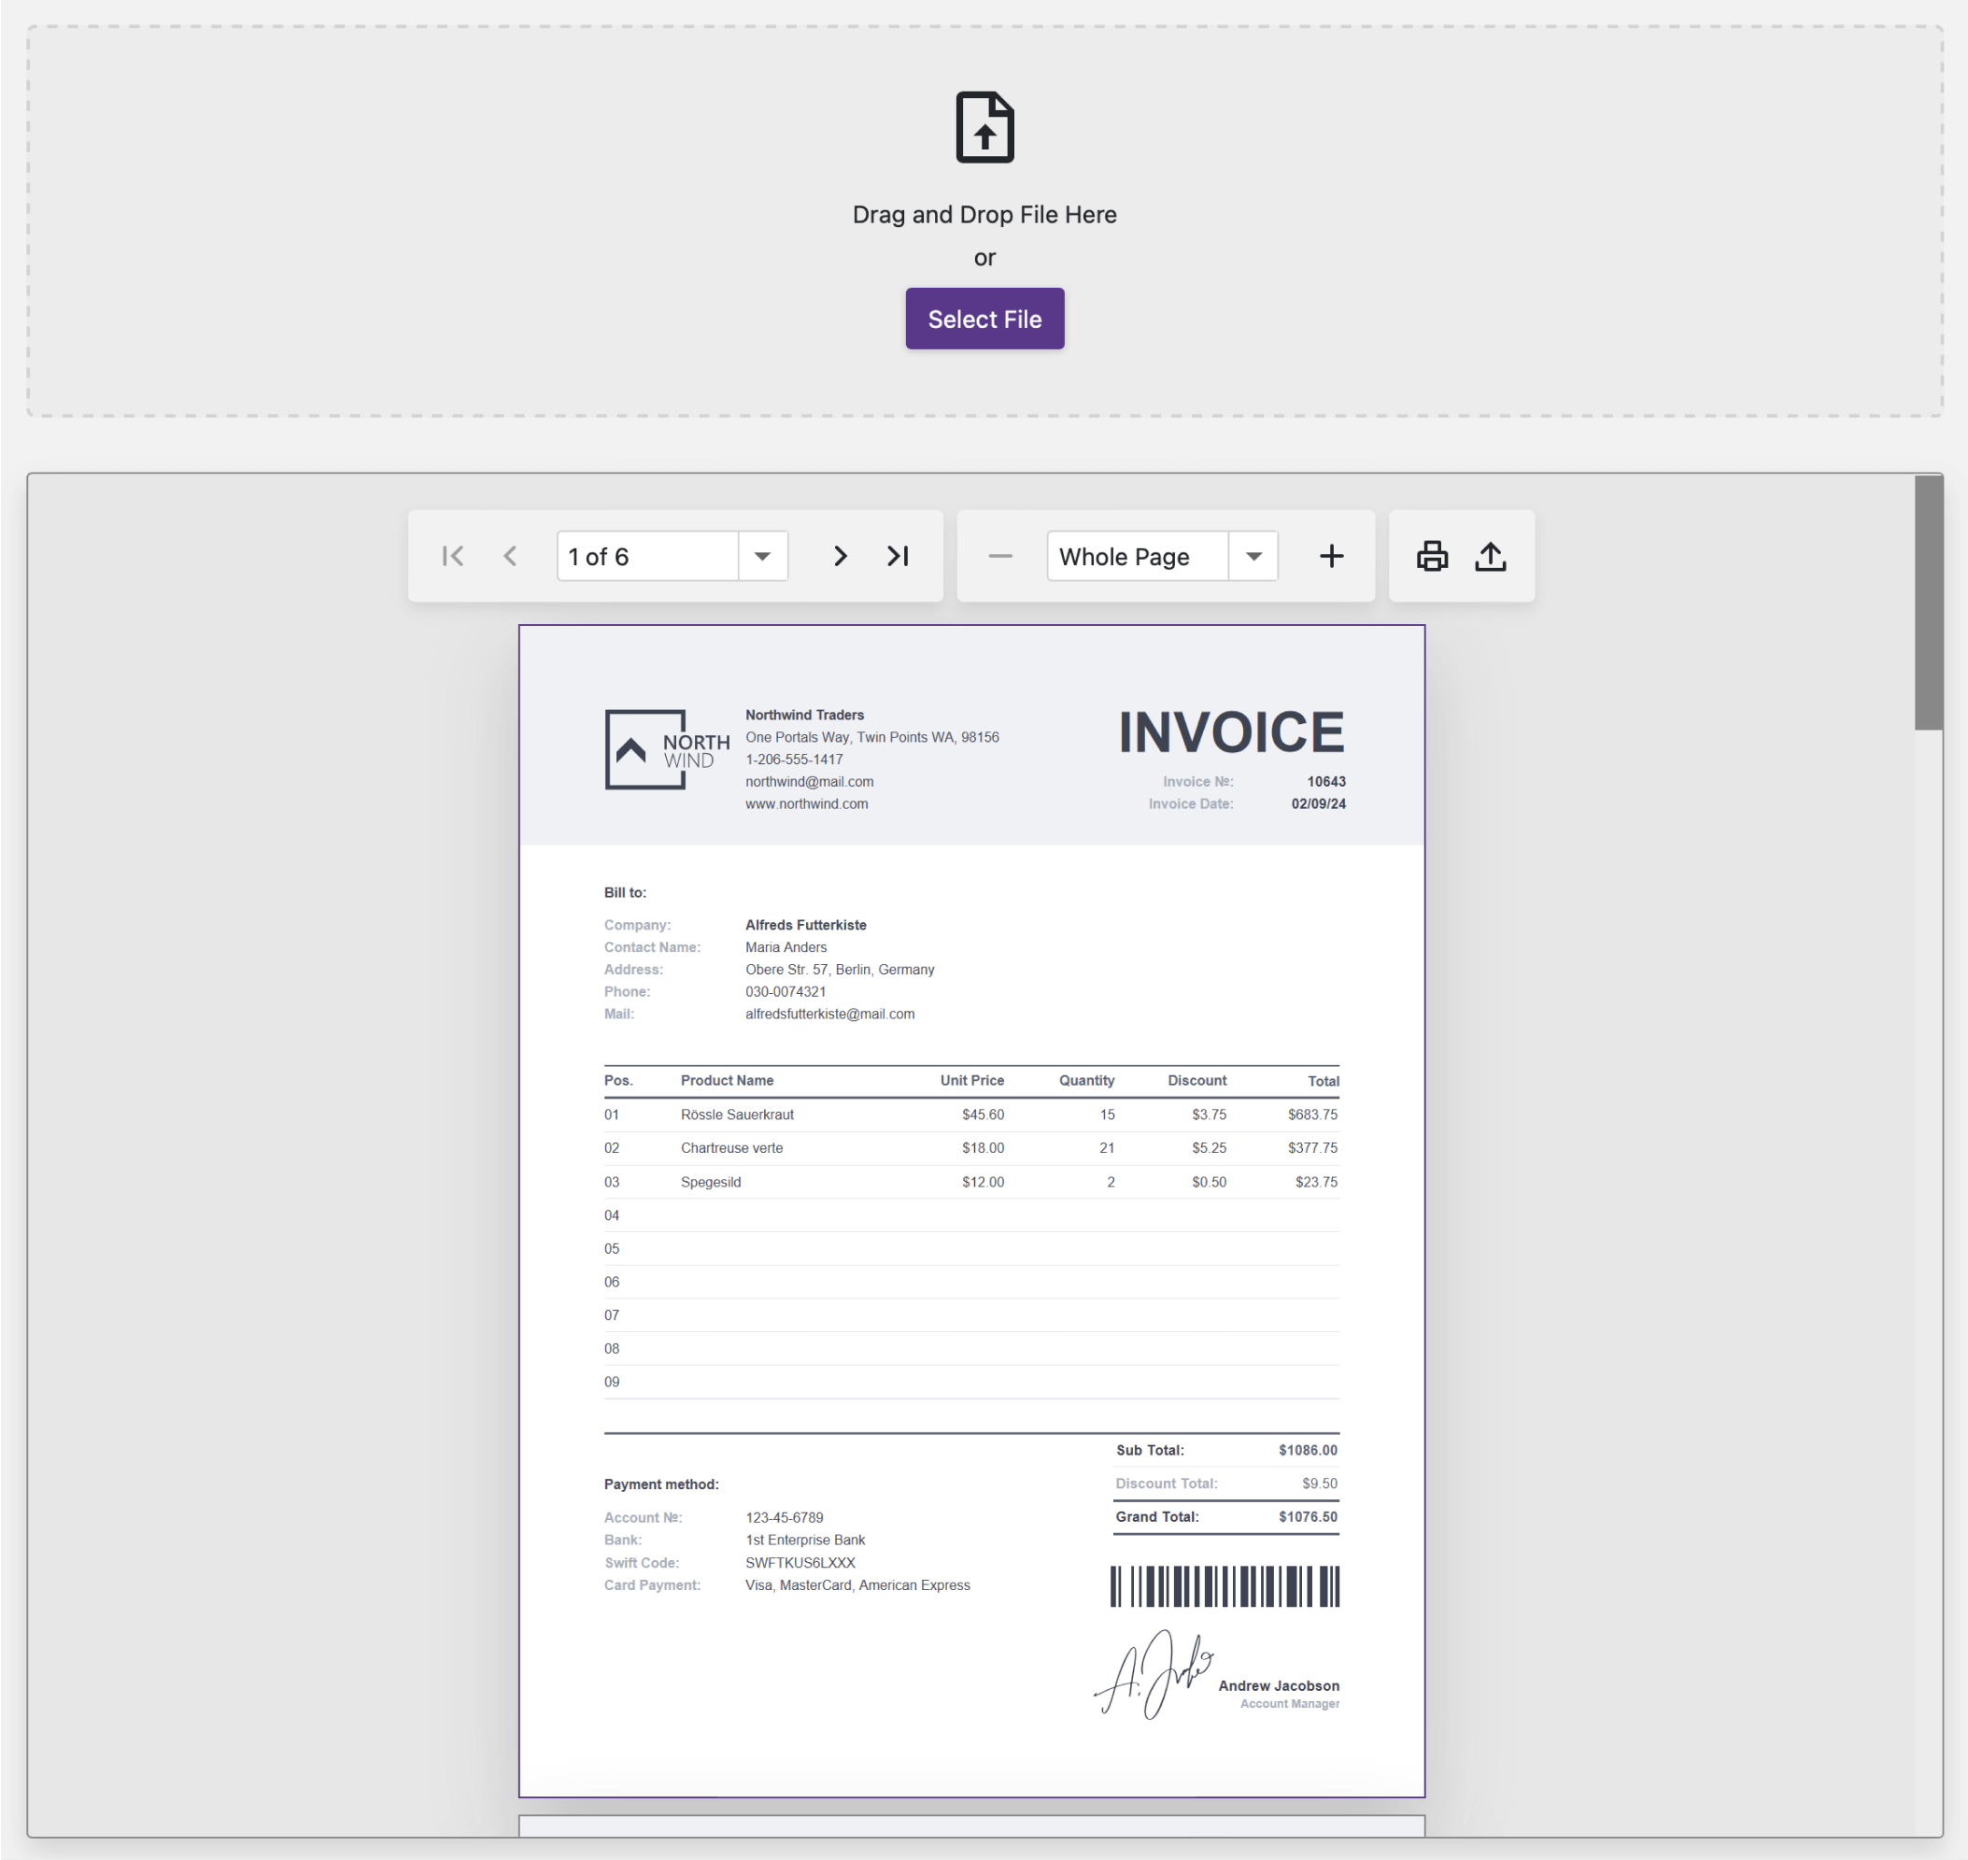Click the file upload icon in the drop zone
Image resolution: width=1968 pixels, height=1860 pixels.
[984, 127]
